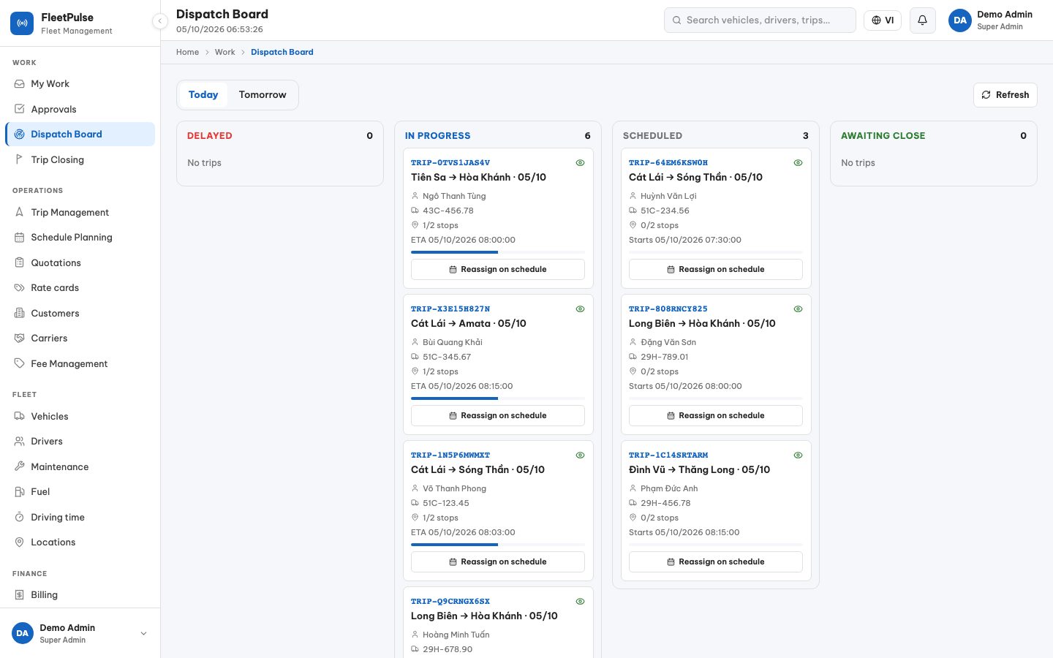Click eye icon on TRIP-64EM6KSW0H card
1053x658 pixels.
coord(798,163)
